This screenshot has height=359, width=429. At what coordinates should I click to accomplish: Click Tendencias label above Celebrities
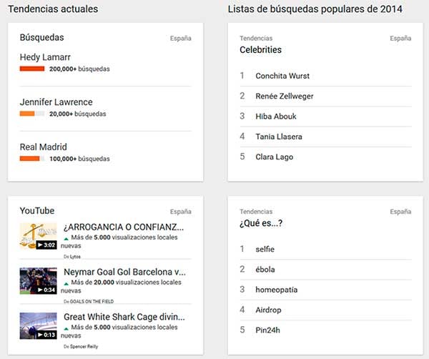(x=256, y=39)
